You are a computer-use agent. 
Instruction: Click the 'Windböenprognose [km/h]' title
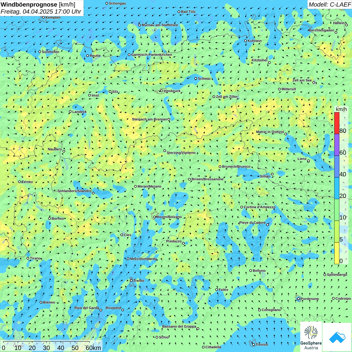[38, 5]
